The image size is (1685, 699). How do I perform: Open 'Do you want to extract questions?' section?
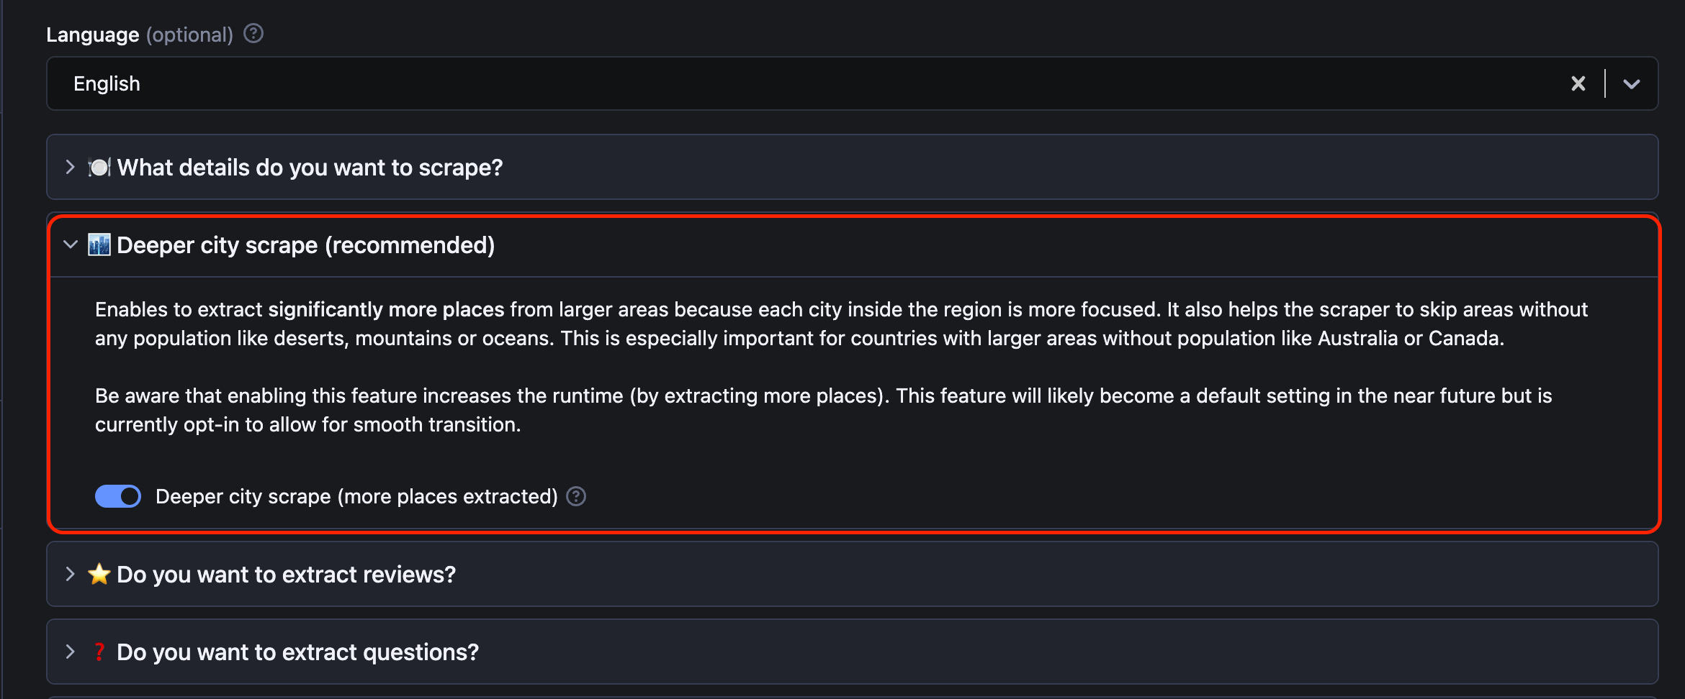[297, 652]
